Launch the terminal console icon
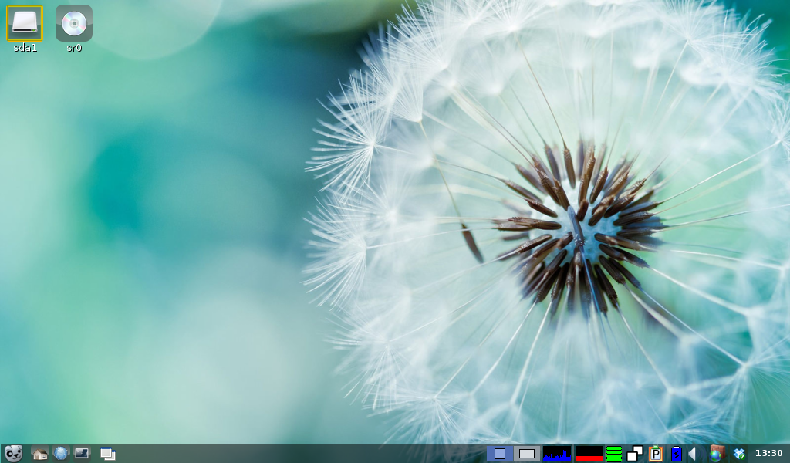790x463 pixels. click(x=82, y=454)
